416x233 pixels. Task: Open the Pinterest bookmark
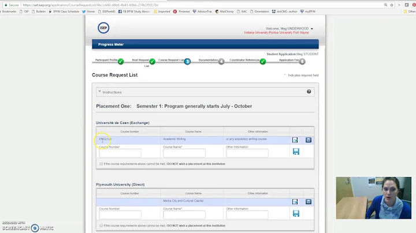(x=181, y=12)
